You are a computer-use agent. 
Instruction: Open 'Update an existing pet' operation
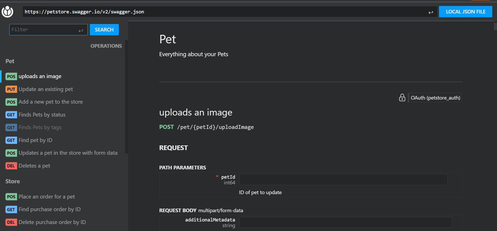(46, 89)
